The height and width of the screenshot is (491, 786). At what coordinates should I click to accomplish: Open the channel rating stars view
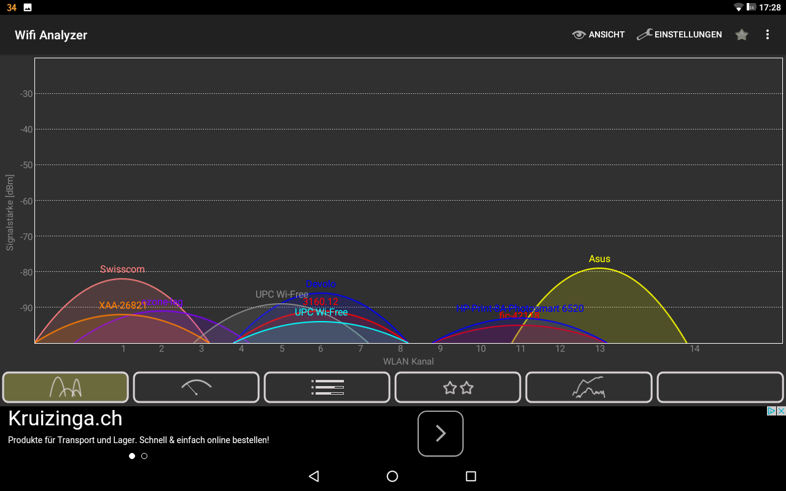[458, 387]
